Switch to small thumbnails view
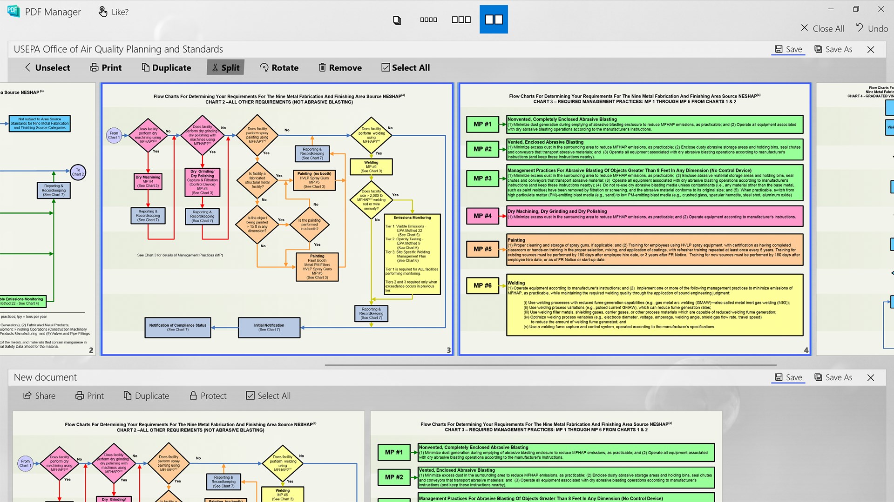894x502 pixels. [x=428, y=19]
